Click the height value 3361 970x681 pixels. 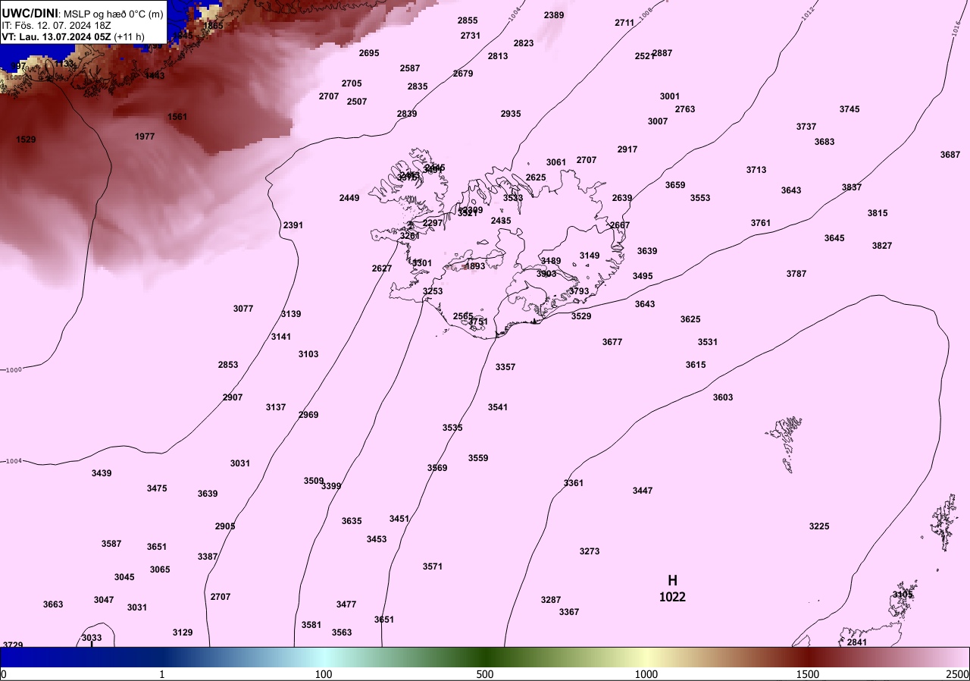pos(574,483)
